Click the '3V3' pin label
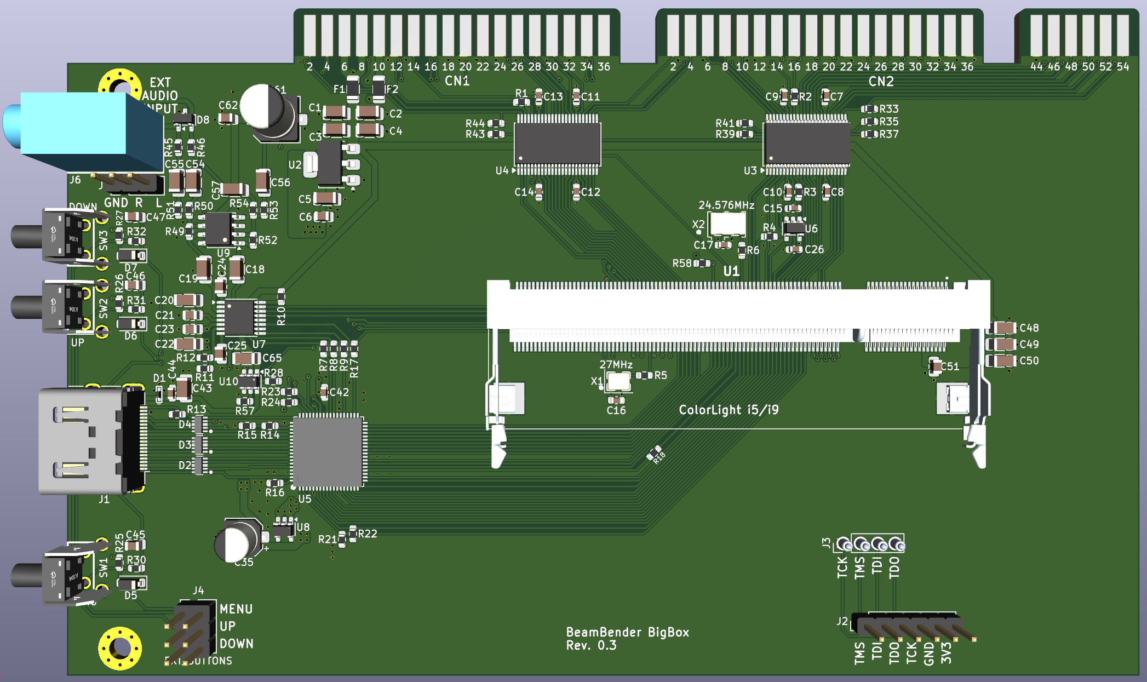 (x=947, y=653)
